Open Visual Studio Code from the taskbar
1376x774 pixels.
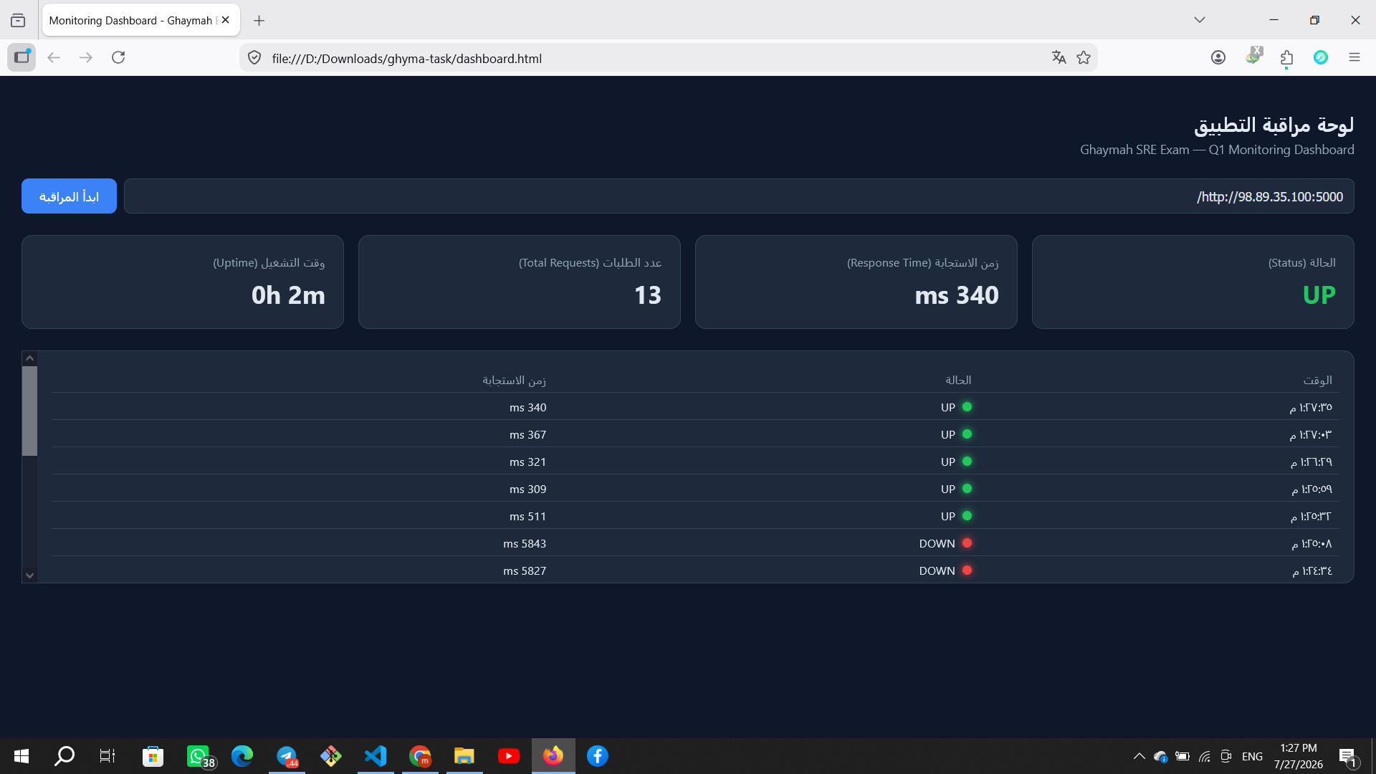(376, 756)
